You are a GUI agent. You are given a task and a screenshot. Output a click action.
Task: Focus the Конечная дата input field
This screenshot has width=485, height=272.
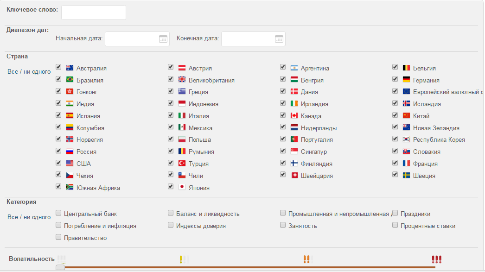click(x=253, y=39)
